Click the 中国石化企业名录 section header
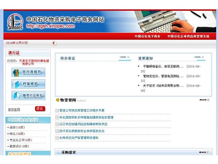The image size is (218, 164). pyautogui.click(x=23, y=120)
